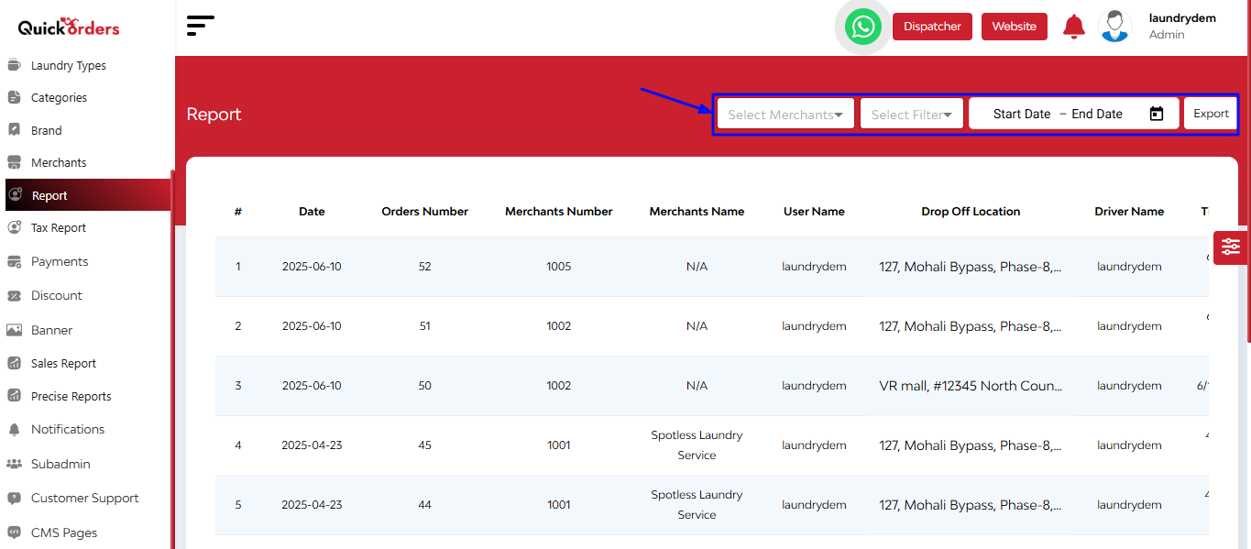Click Spotless Laundry Service in row 5
This screenshot has height=549, width=1251.
[697, 505]
